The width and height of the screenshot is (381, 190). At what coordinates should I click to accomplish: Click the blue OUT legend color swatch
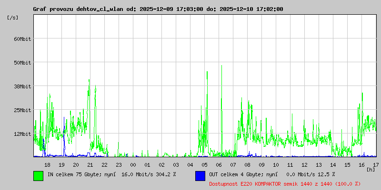point(200,176)
